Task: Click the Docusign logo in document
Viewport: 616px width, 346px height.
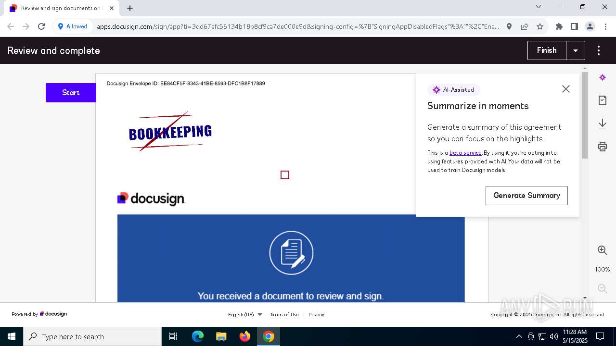Action: coord(151,198)
